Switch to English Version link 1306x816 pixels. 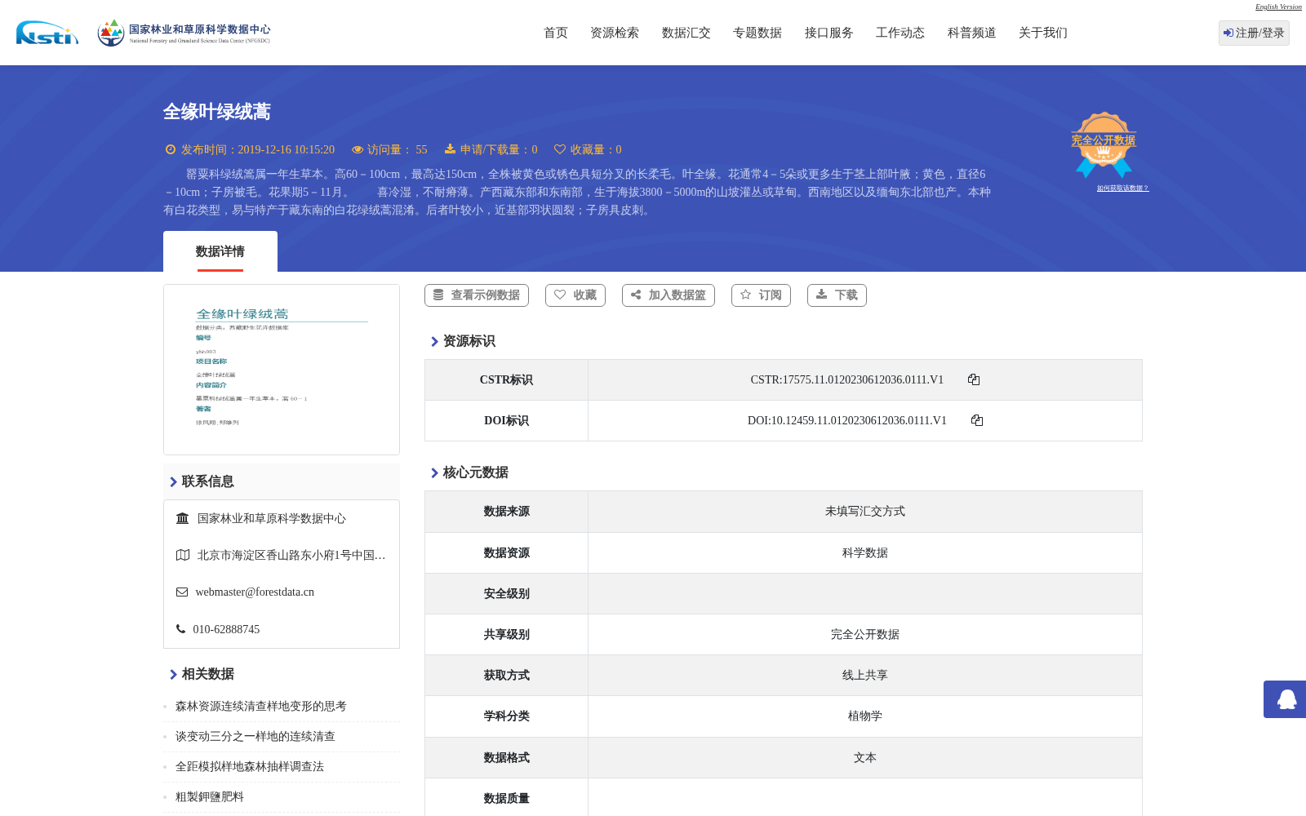(x=1278, y=7)
